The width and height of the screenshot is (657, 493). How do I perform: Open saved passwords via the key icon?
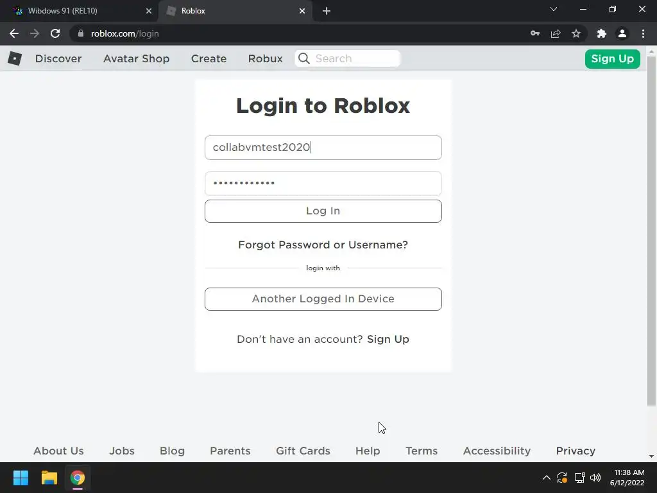point(535,33)
